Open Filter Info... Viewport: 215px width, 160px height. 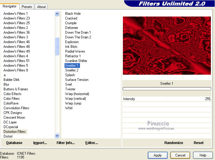[x=66, y=143]
